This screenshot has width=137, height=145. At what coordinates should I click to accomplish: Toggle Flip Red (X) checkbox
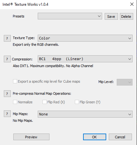[x=44, y=102]
